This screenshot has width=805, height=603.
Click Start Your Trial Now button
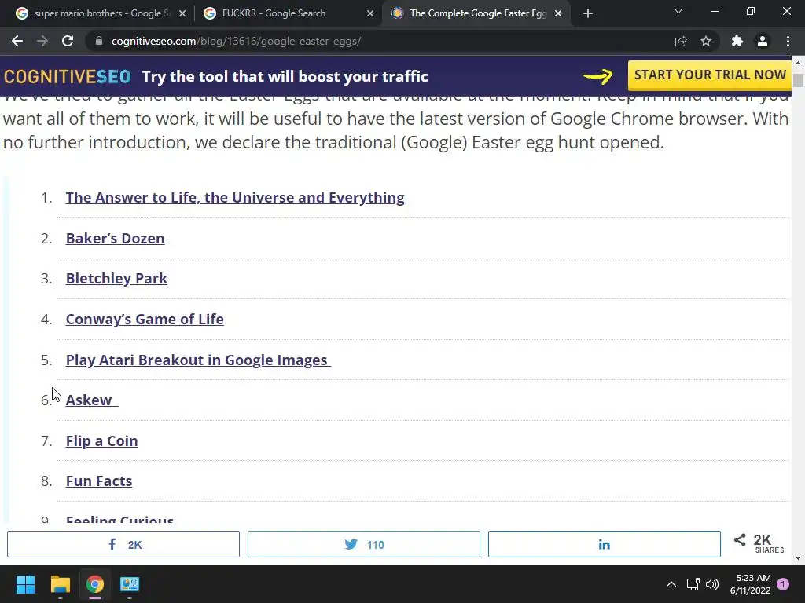tap(710, 75)
